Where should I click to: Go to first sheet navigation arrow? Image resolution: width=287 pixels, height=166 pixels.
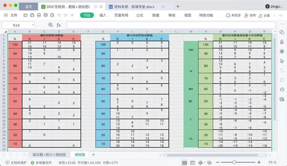coord(4,155)
